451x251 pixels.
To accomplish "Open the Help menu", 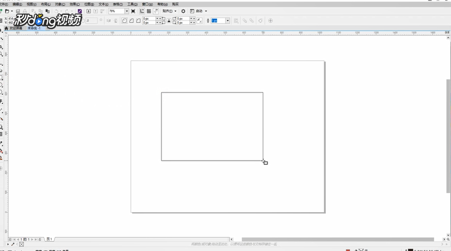I will [162, 4].
